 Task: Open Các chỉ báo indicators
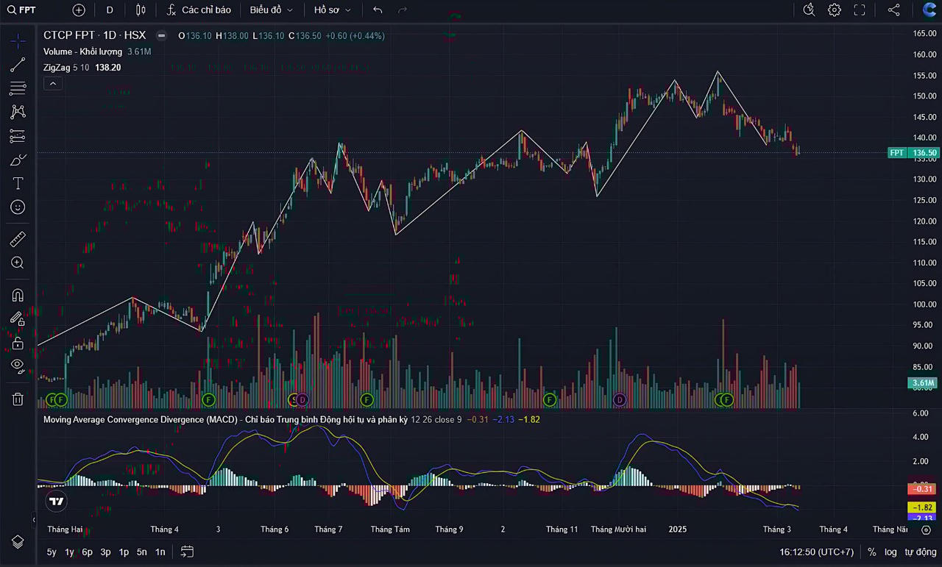pyautogui.click(x=199, y=10)
